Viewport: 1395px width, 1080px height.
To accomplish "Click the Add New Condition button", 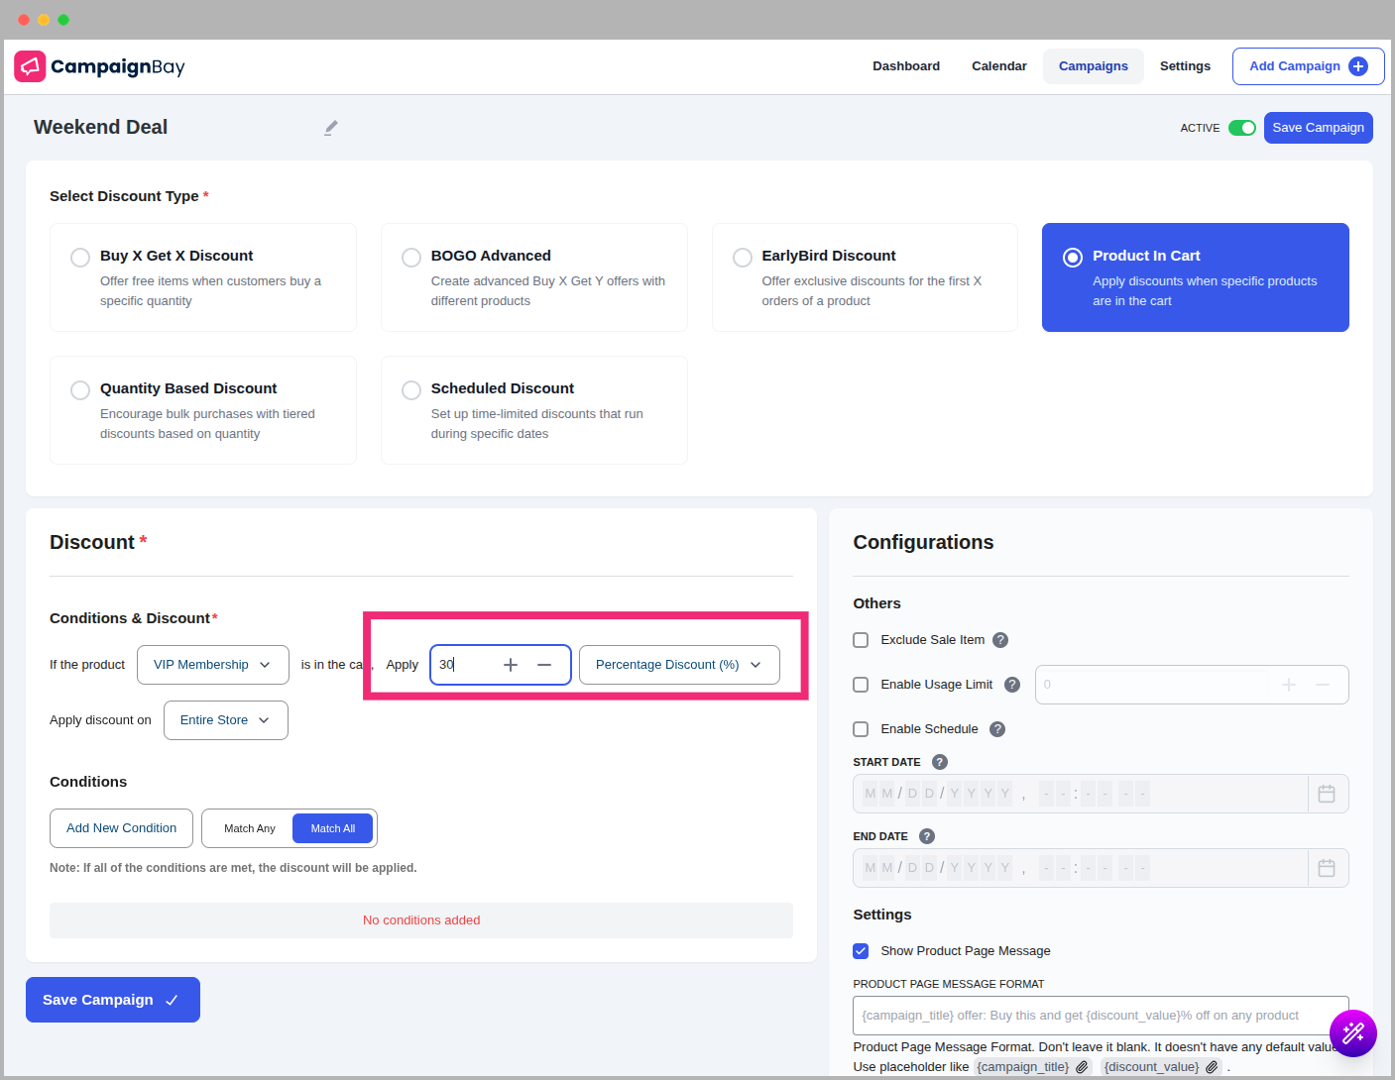I will pyautogui.click(x=121, y=828).
